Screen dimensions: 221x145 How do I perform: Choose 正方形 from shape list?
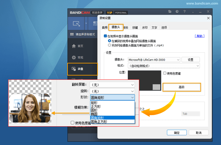(113, 106)
